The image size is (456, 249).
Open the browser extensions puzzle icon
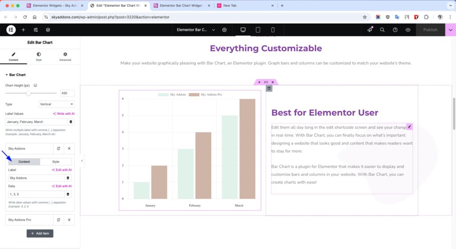click(426, 17)
